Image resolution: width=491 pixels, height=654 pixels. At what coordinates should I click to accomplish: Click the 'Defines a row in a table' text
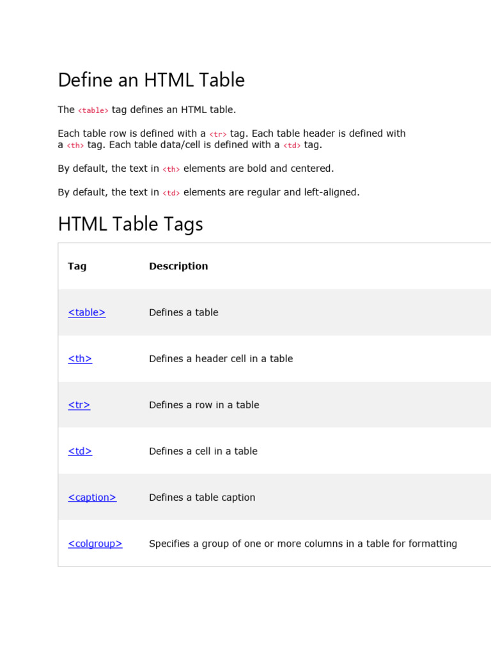coord(204,405)
